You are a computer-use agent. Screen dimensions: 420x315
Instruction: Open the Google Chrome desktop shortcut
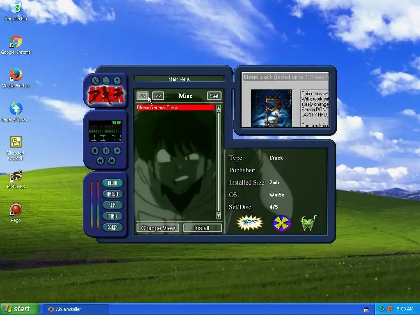[16, 45]
